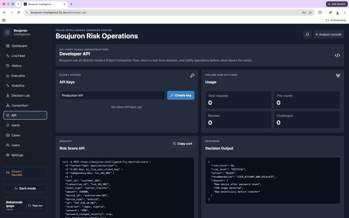Click the Consortium network icon

click(x=8, y=106)
